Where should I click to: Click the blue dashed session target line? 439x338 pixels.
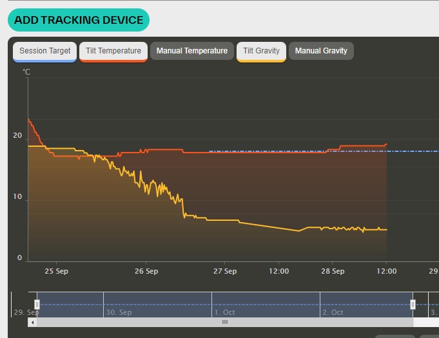(x=413, y=152)
